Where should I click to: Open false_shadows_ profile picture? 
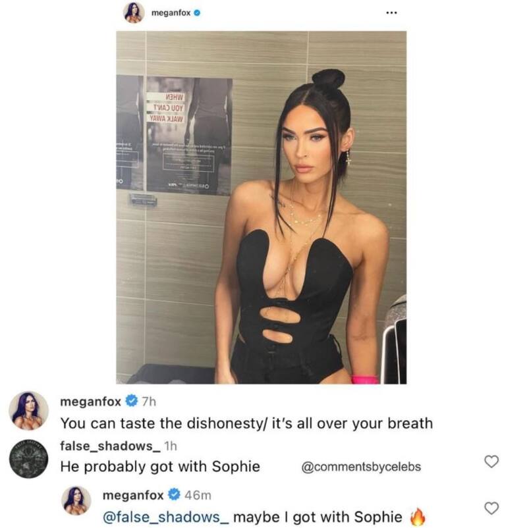coord(28,459)
